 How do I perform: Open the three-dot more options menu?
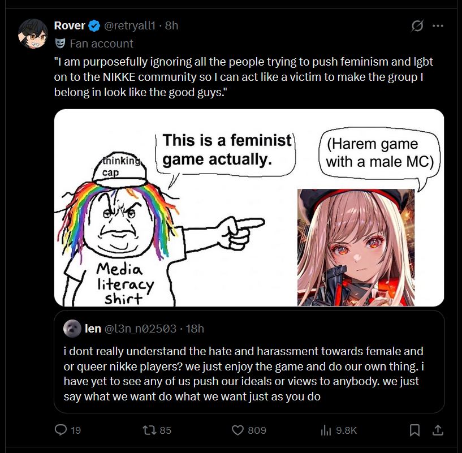(x=438, y=25)
